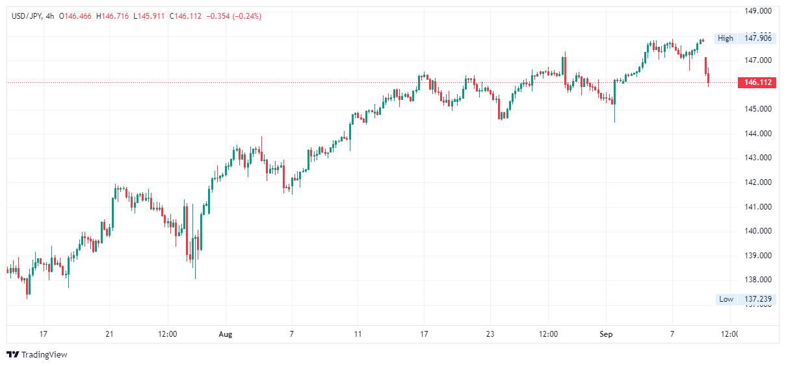Click the last red candlestick at right
Viewport: 786px width, 366px height.
pyautogui.click(x=709, y=78)
